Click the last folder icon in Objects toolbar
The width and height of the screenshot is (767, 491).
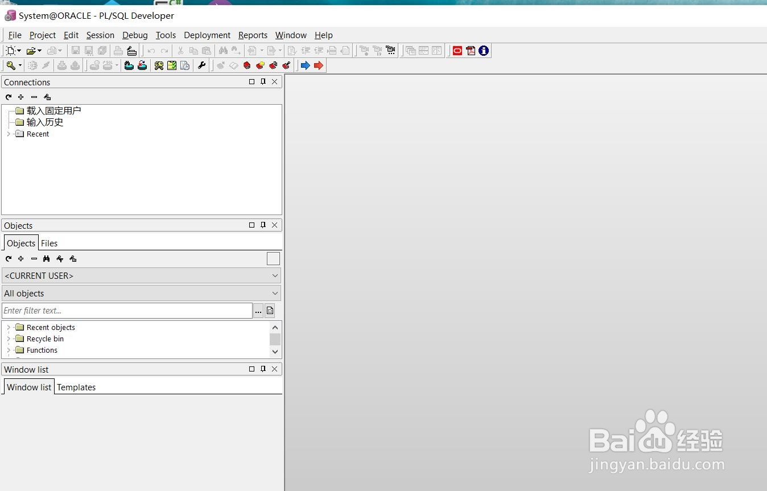point(73,259)
